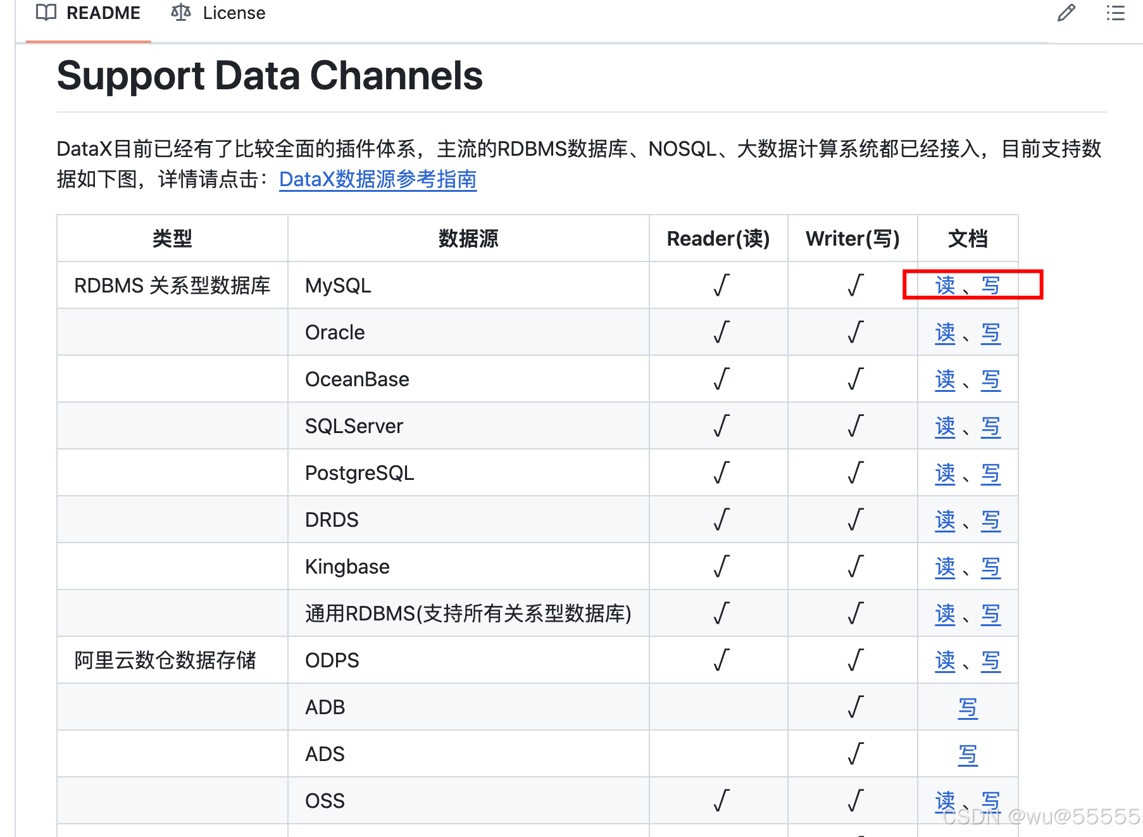
Task: Select the RDBMS 关系型数据库 cell
Action: click(172, 286)
